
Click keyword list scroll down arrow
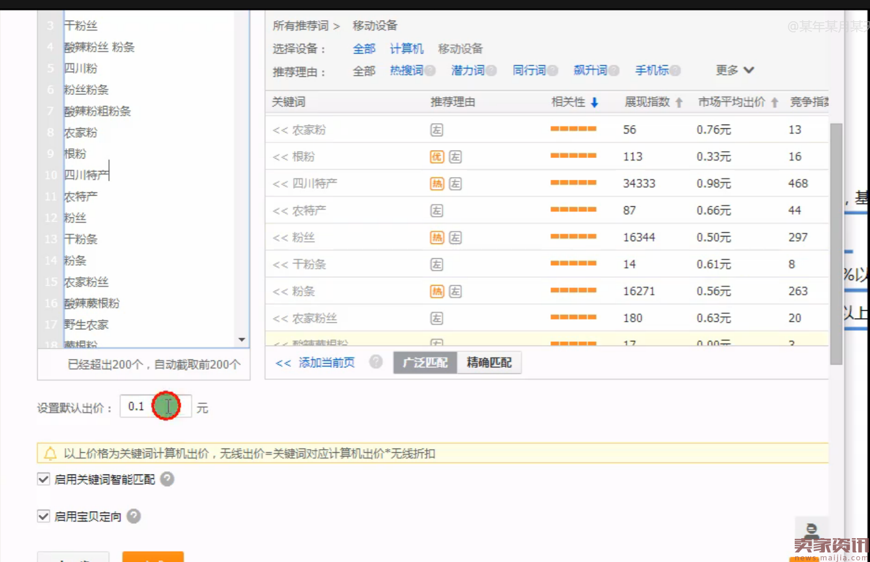pyautogui.click(x=242, y=339)
